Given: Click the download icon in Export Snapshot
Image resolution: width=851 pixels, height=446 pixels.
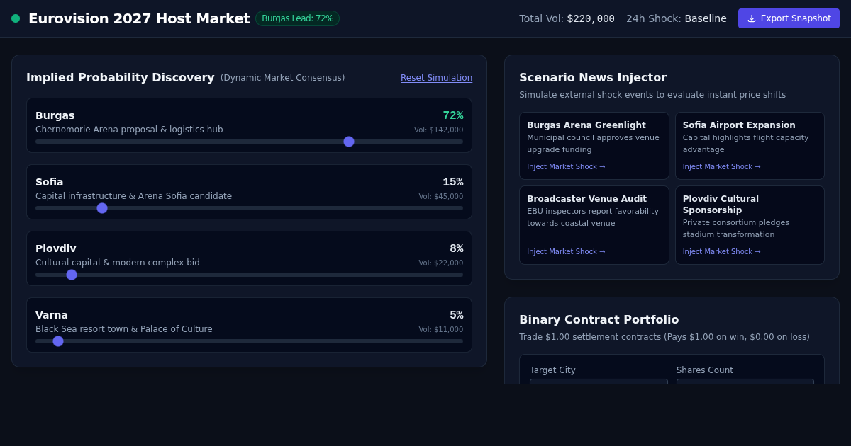Looking at the screenshot, I should [752, 18].
